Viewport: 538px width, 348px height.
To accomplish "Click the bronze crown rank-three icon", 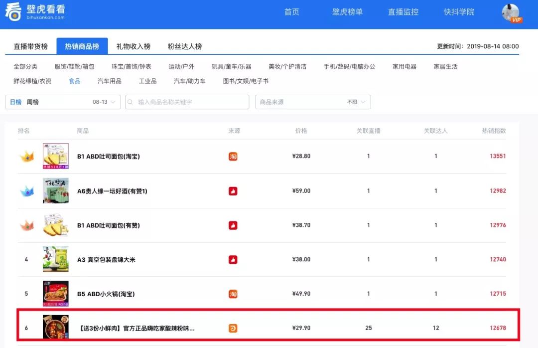I will pyautogui.click(x=26, y=225).
